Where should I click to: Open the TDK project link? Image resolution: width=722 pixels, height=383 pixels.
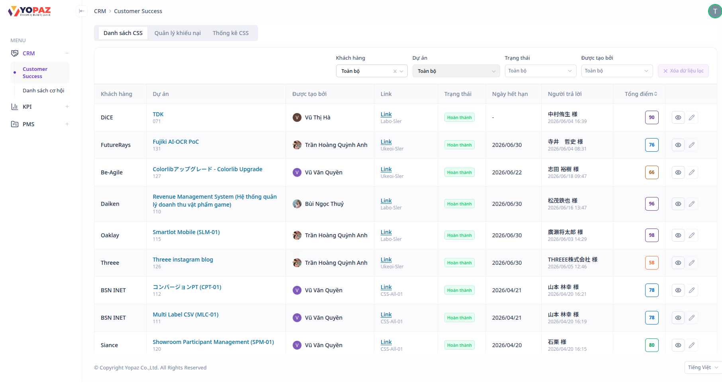[158, 114]
